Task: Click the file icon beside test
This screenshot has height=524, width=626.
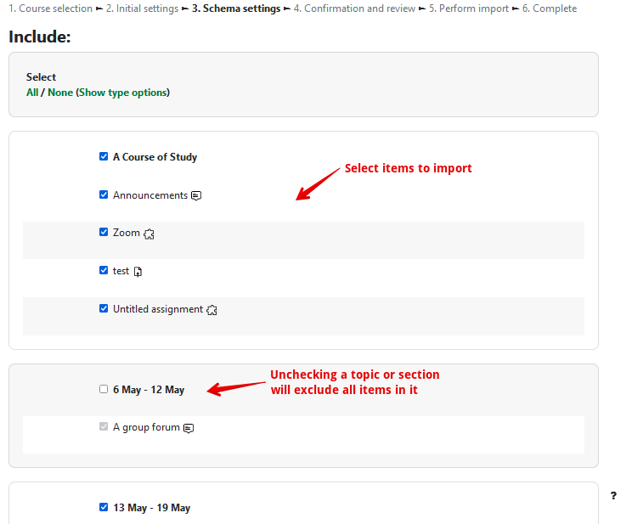Action: click(138, 272)
